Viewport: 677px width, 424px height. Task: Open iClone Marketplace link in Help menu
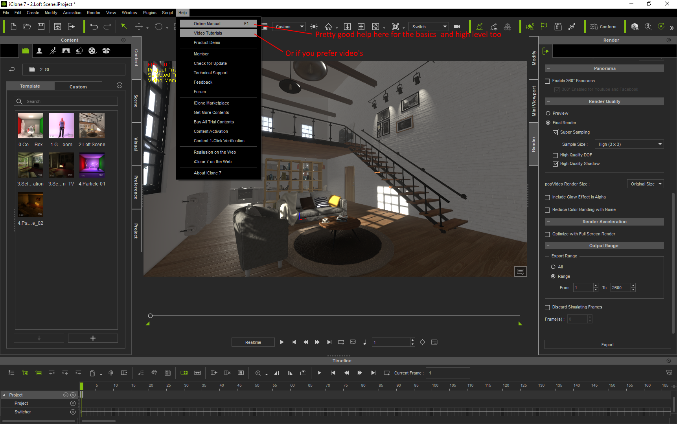(219, 103)
